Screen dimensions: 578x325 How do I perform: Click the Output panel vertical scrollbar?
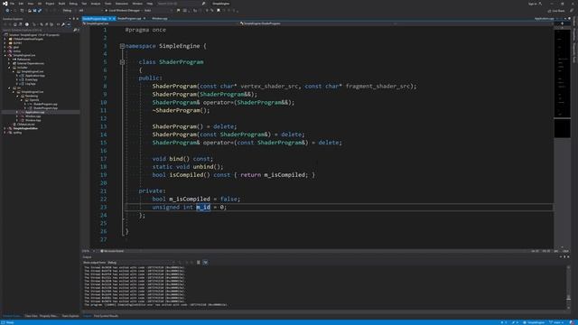(568, 287)
